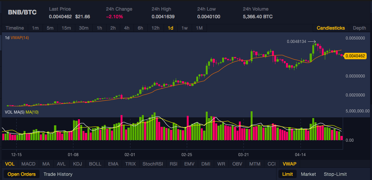Disable the VWAP indicator

[x=289, y=164]
